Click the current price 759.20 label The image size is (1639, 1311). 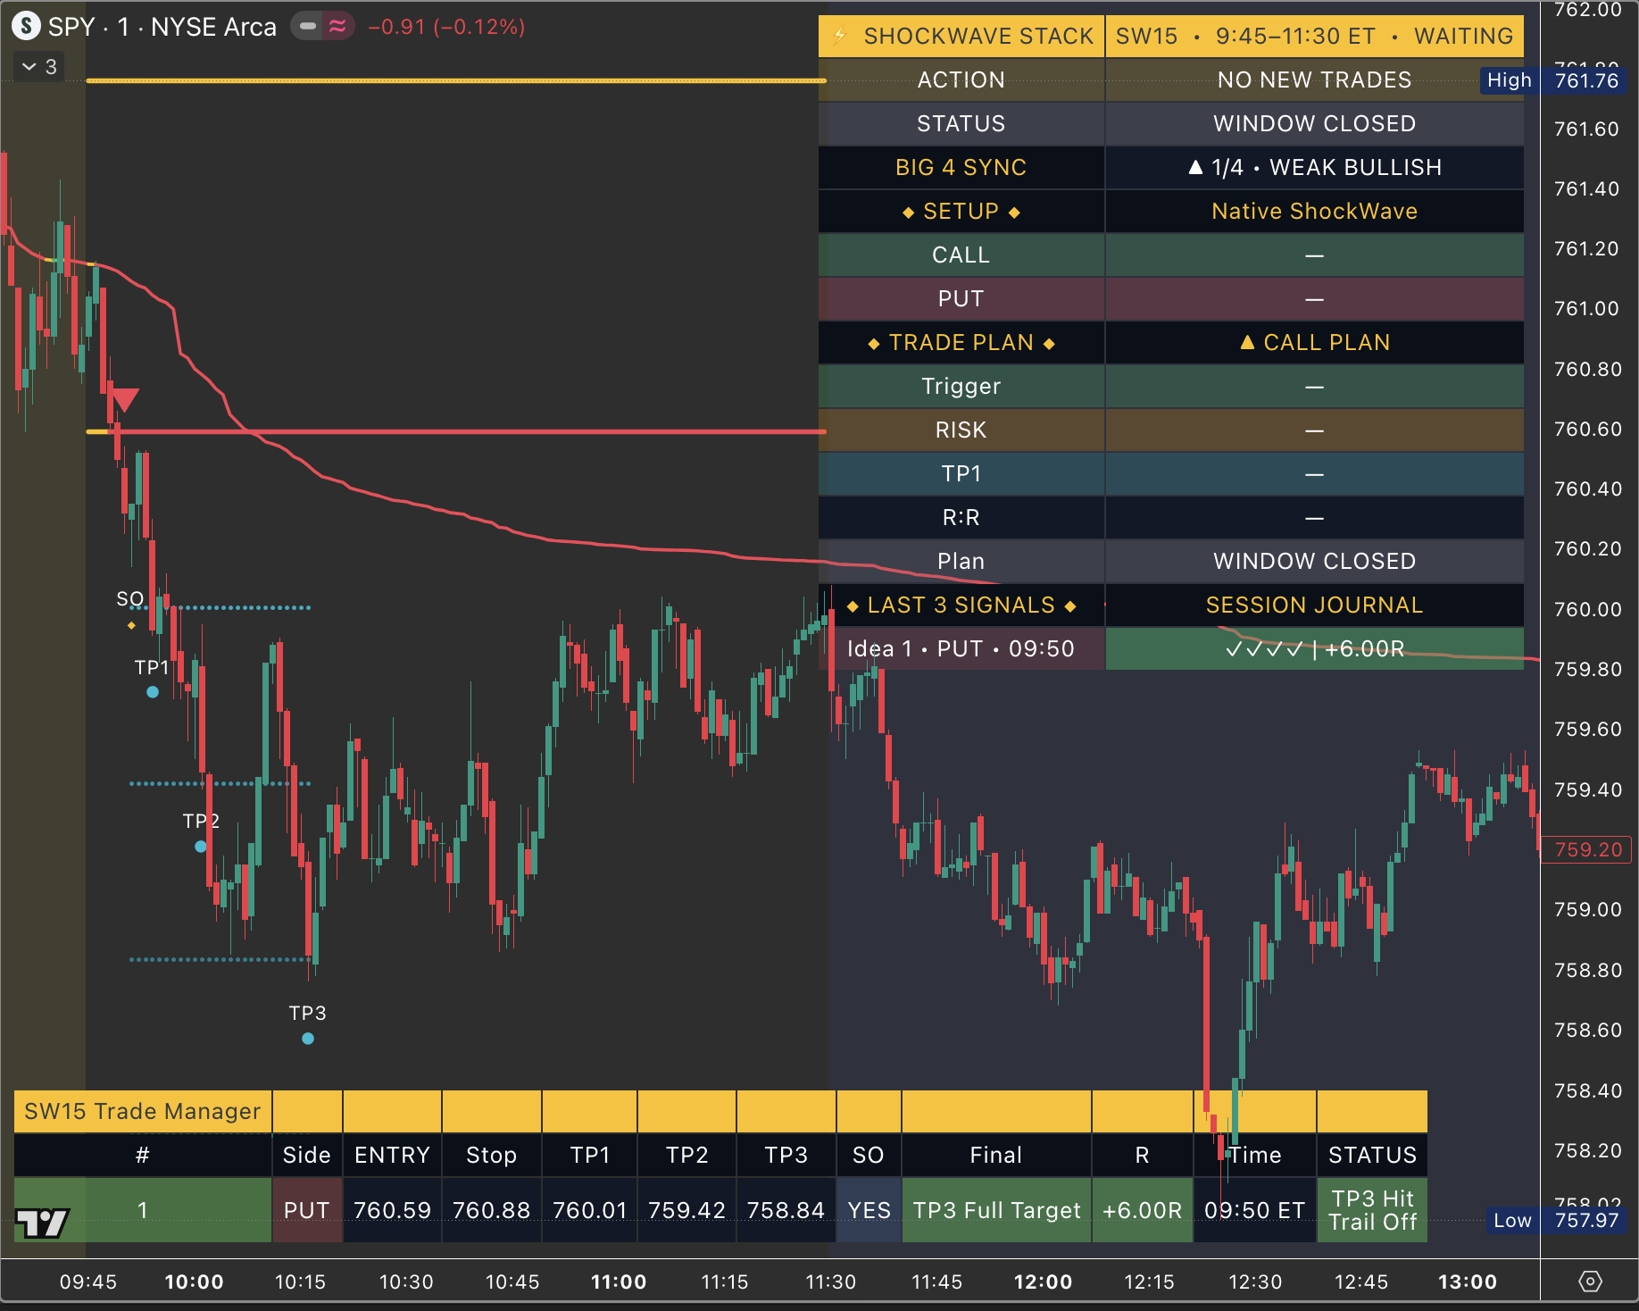1588,849
